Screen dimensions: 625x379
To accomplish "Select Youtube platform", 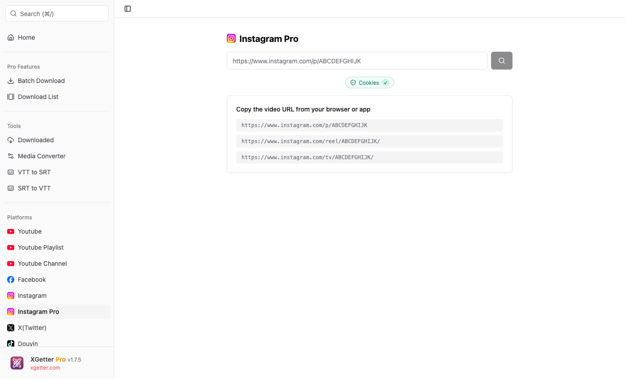I will click(x=57, y=231).
